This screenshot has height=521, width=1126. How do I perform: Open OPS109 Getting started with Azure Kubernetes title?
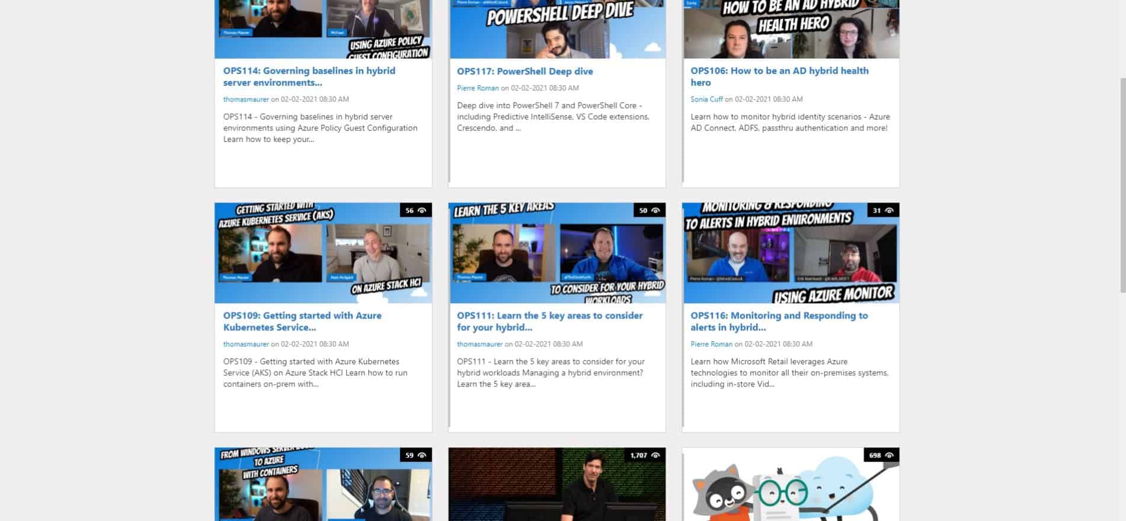click(x=302, y=321)
